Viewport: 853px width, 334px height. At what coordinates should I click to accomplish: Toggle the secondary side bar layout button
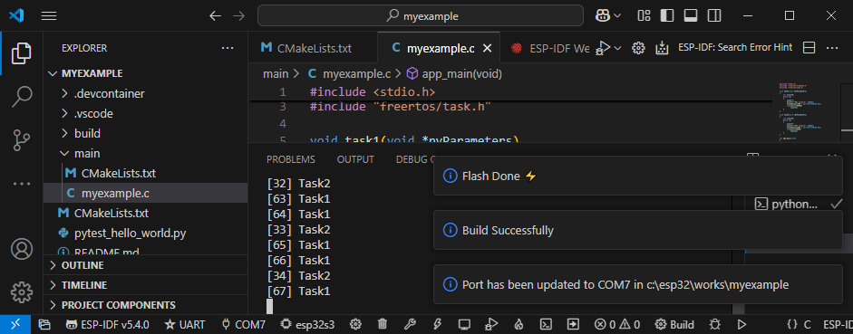[x=715, y=15]
